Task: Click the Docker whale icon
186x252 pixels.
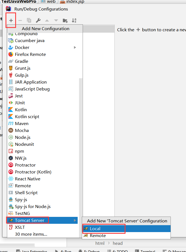Action: 11,48
